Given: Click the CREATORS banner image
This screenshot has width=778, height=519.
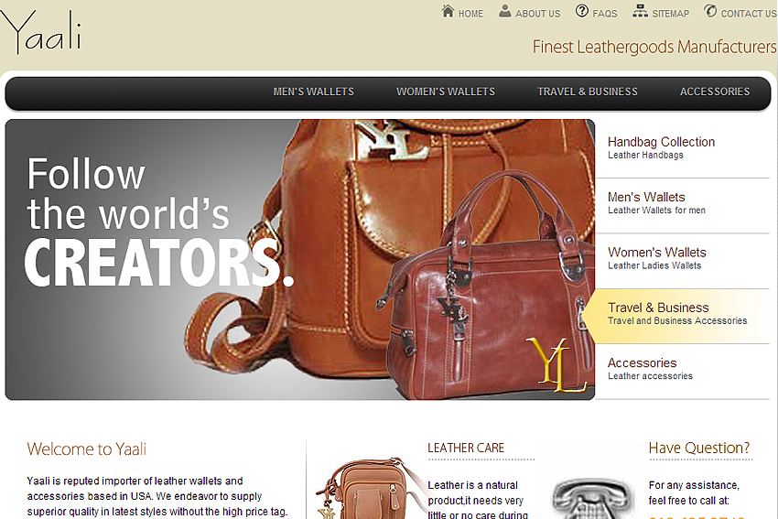Looking at the screenshot, I should [299, 260].
